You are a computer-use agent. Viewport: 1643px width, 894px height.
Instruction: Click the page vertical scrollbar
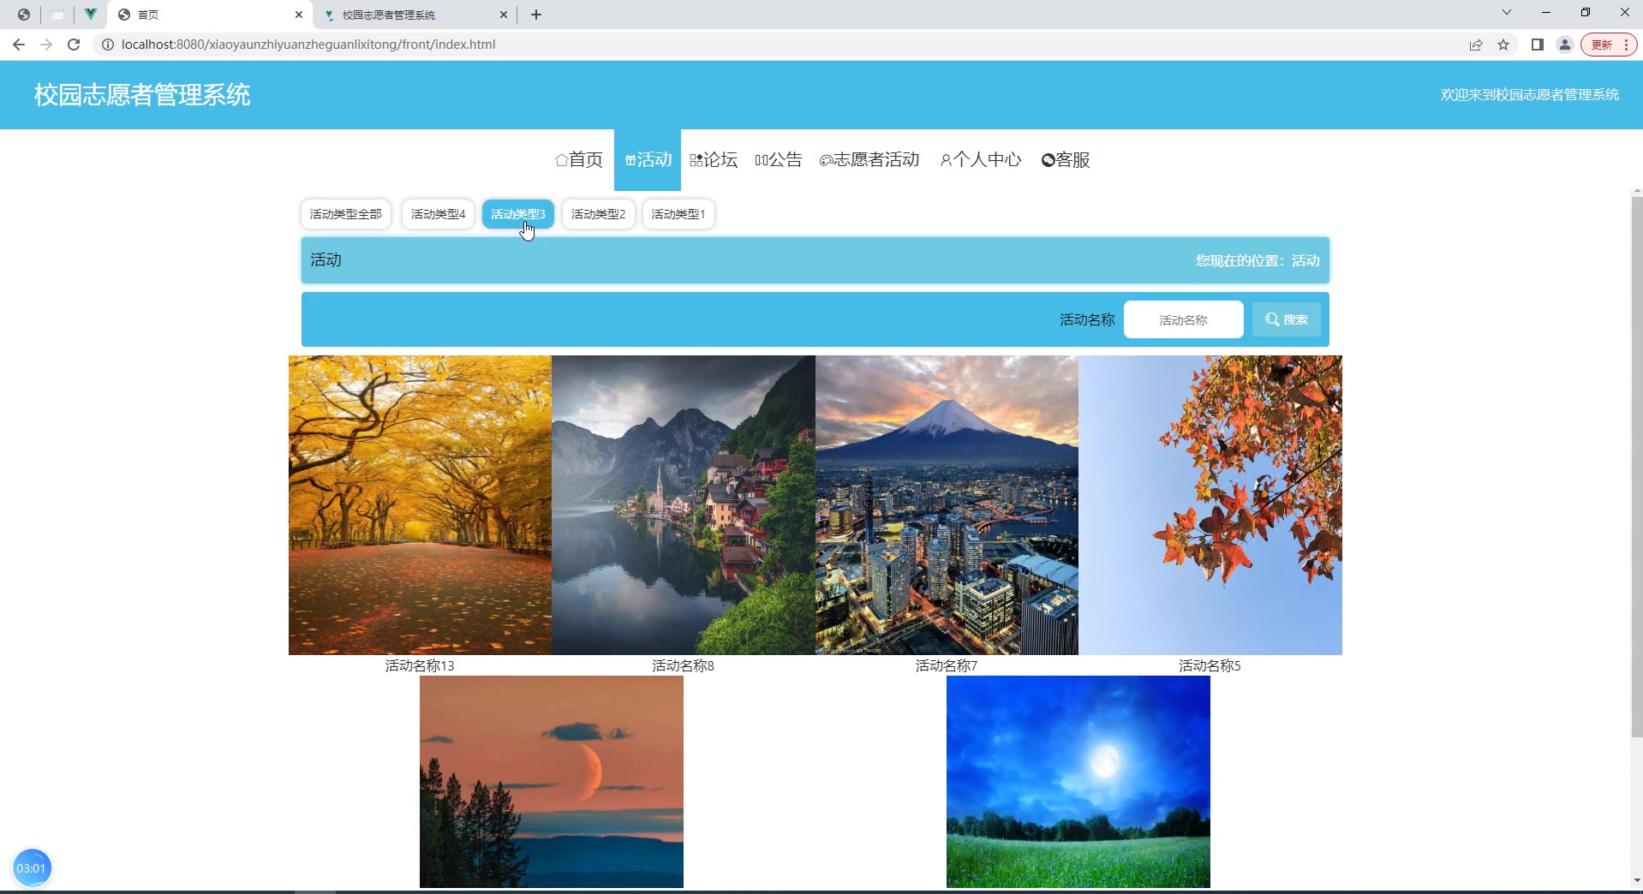click(1636, 467)
